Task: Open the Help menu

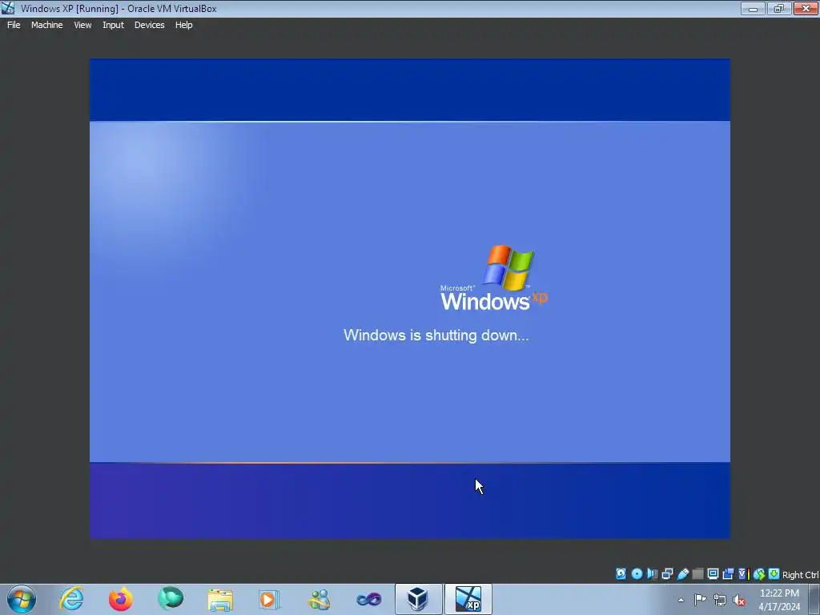Action: (183, 25)
